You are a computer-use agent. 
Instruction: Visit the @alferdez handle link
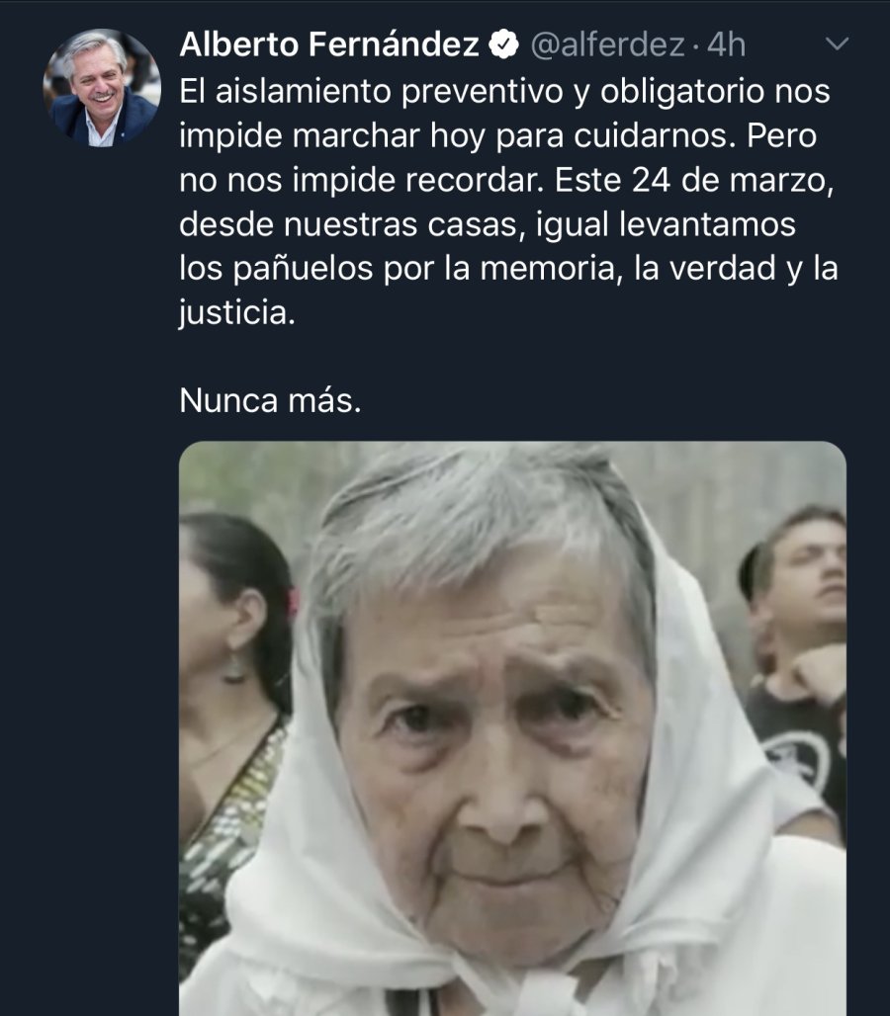click(607, 44)
